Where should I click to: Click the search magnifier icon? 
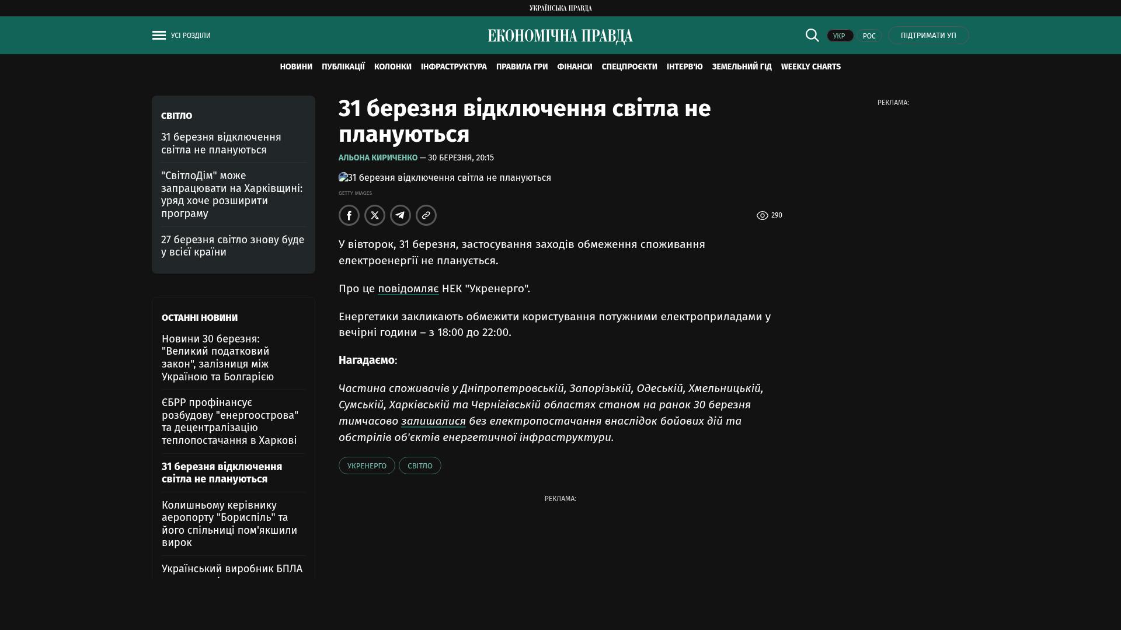pyautogui.click(x=812, y=36)
